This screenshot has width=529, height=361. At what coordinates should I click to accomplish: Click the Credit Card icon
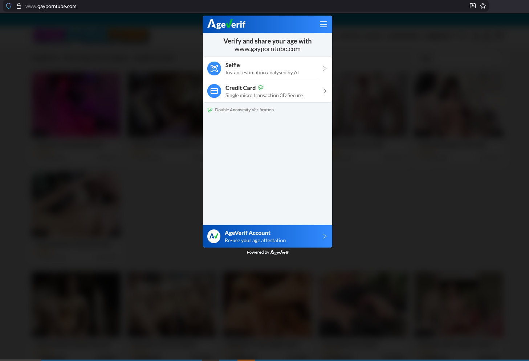click(214, 91)
